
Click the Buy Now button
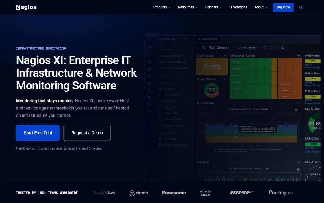tap(283, 7)
